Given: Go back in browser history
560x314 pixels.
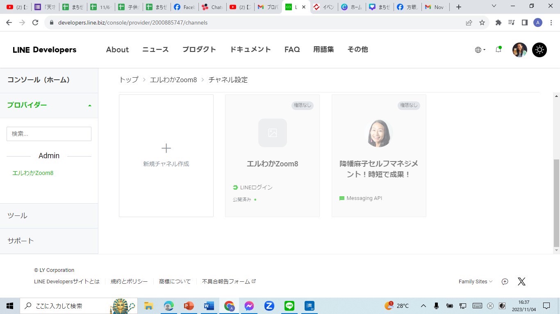Looking at the screenshot, I should pyautogui.click(x=9, y=22).
